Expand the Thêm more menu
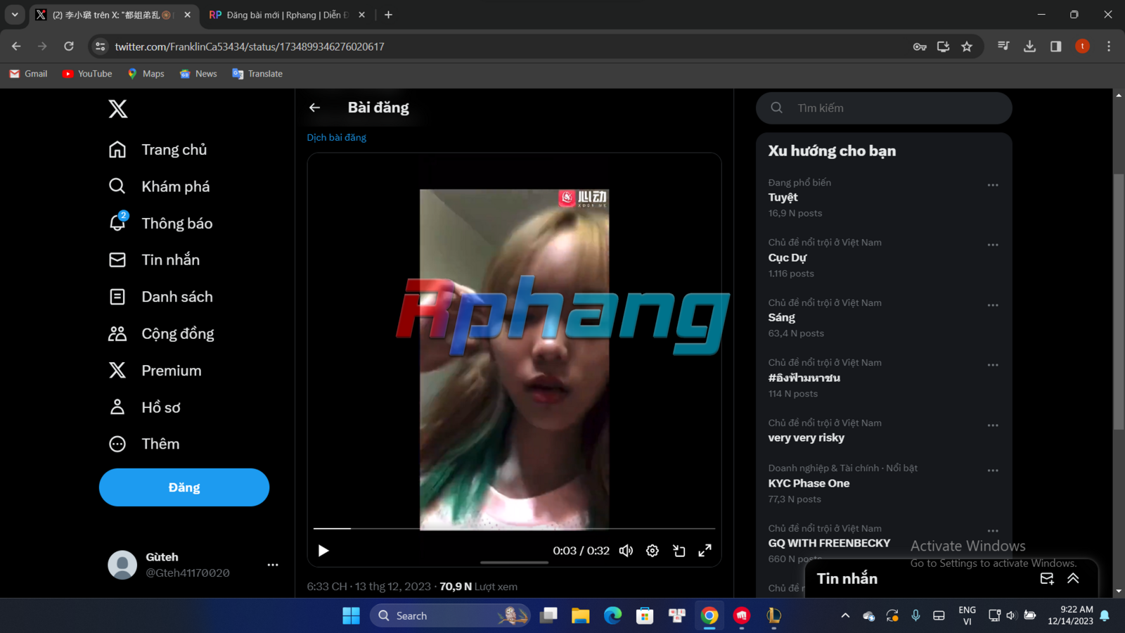 (144, 444)
